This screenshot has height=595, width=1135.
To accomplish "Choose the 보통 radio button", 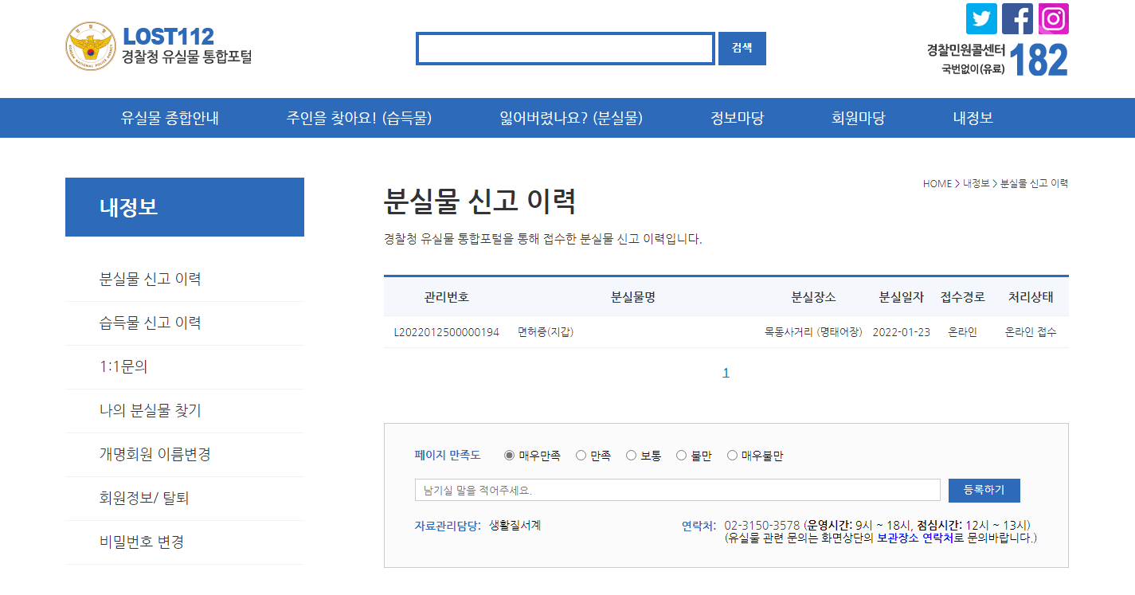I will tap(631, 456).
